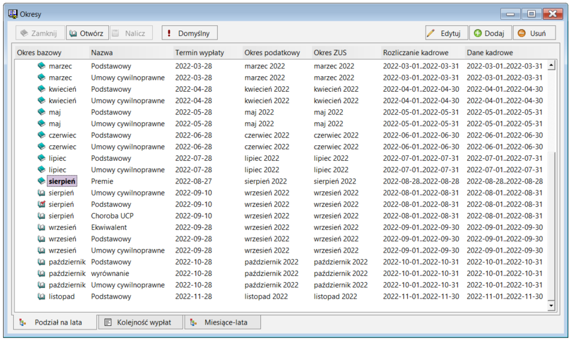This screenshot has height=339, width=570.
Task: Click open-book icon of październik Podstawowy row
Action: coord(42,262)
